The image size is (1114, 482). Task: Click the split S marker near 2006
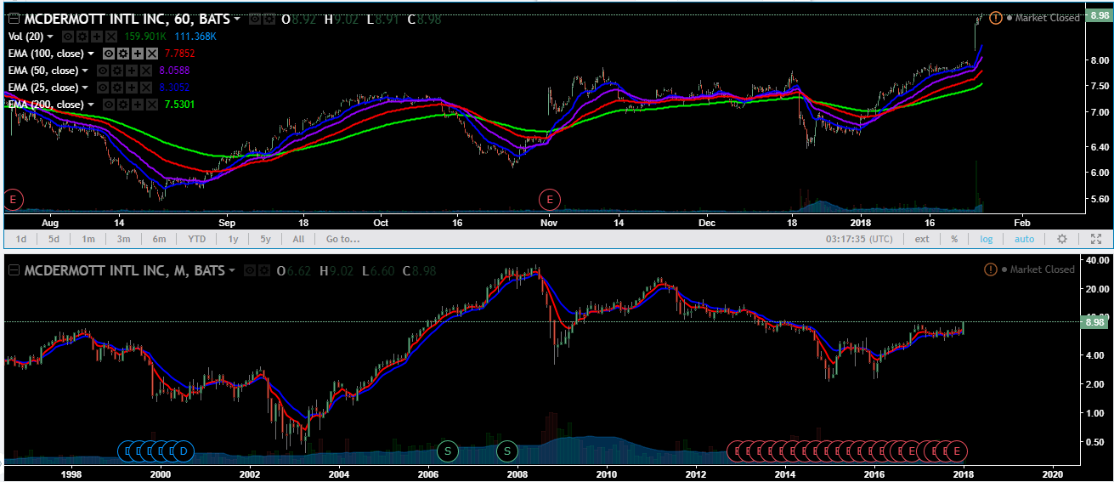pos(447,450)
